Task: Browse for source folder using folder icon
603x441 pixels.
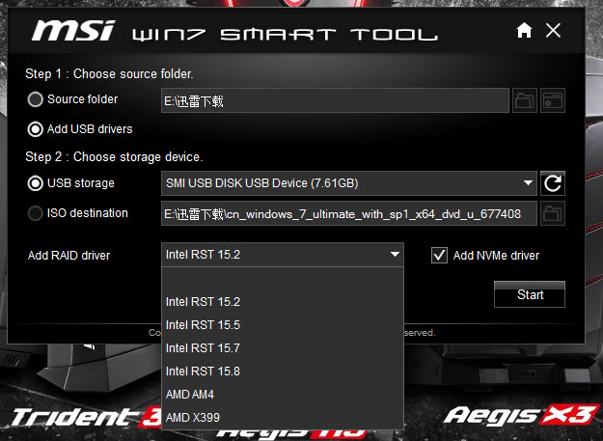Action: click(x=525, y=100)
